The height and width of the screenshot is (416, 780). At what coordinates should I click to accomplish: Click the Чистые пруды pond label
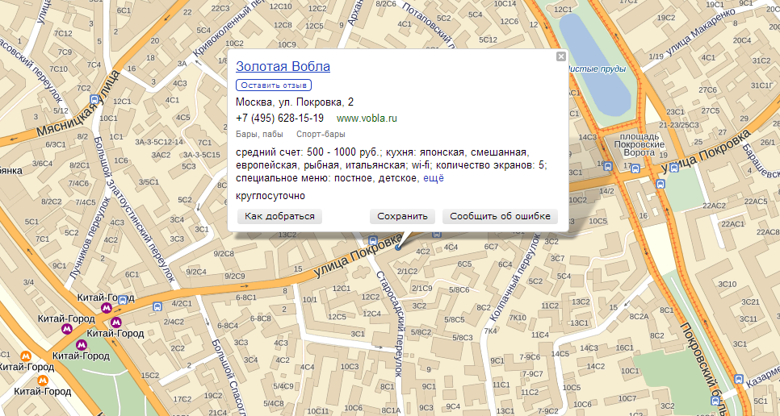(x=596, y=69)
